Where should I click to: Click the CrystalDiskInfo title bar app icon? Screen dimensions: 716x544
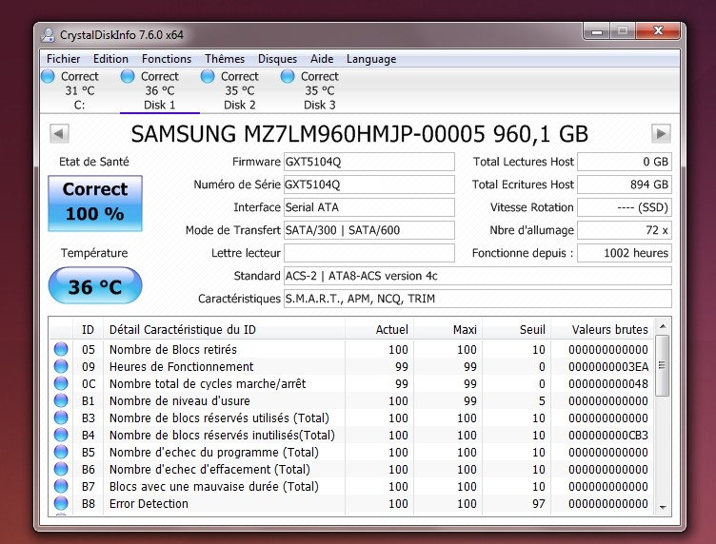point(49,34)
